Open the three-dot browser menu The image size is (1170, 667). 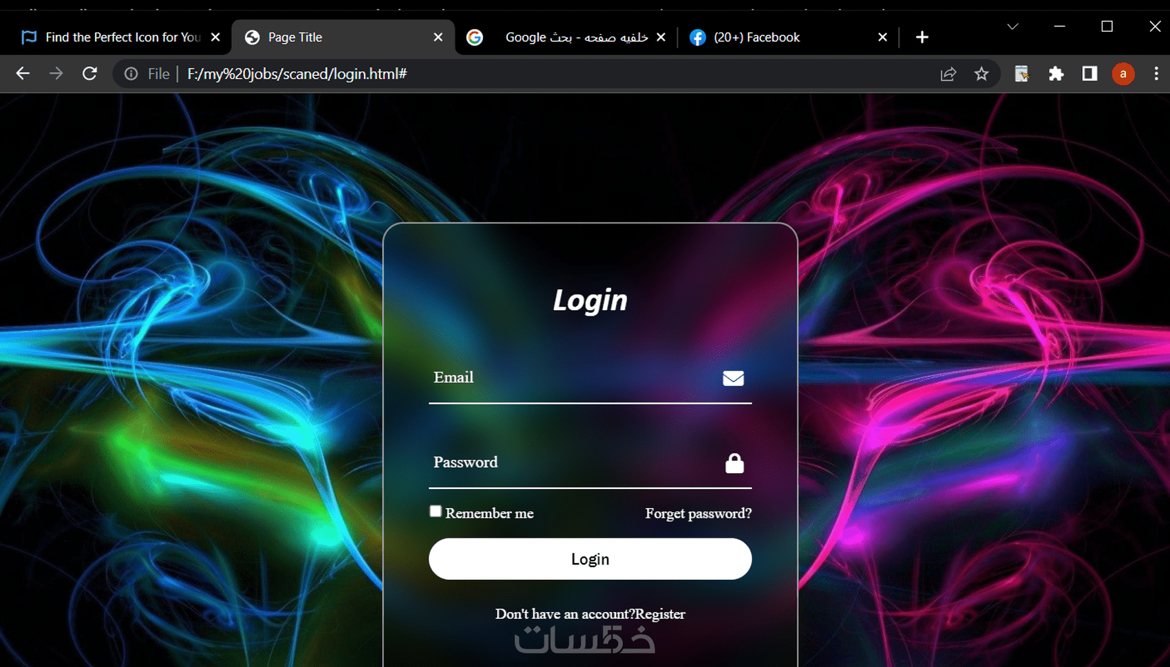pyautogui.click(x=1157, y=74)
